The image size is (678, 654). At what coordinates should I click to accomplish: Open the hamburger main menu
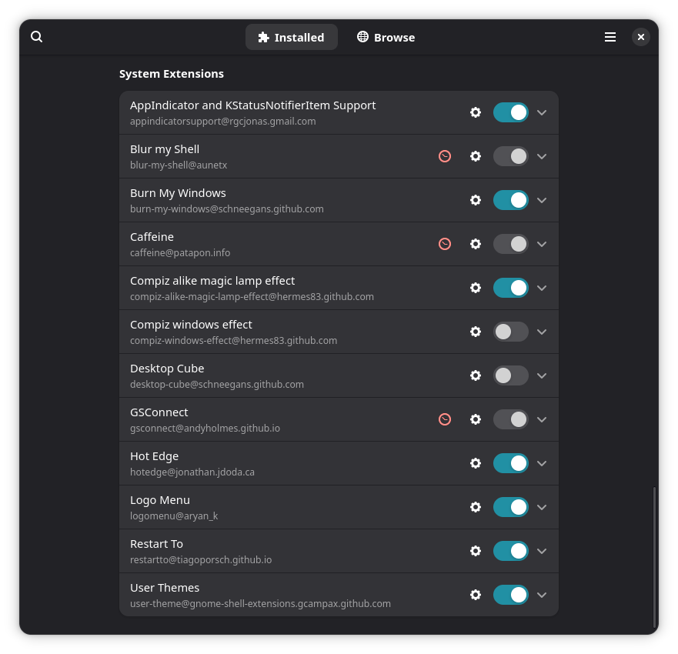tap(610, 37)
